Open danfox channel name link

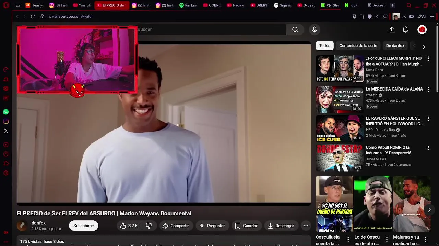38,223
